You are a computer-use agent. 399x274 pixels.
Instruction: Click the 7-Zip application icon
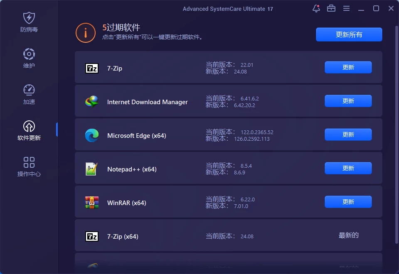click(x=91, y=68)
